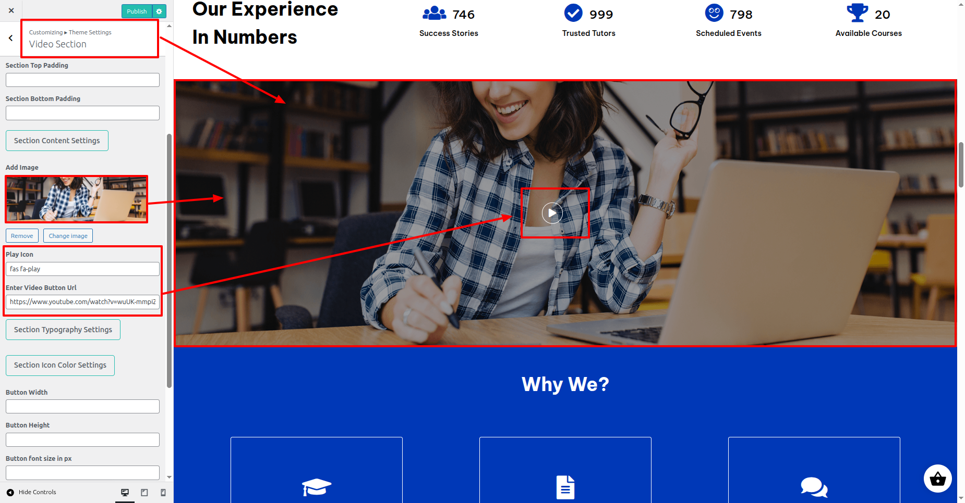Go back using the left chevron arrow
This screenshot has height=503, width=965.
(10, 38)
